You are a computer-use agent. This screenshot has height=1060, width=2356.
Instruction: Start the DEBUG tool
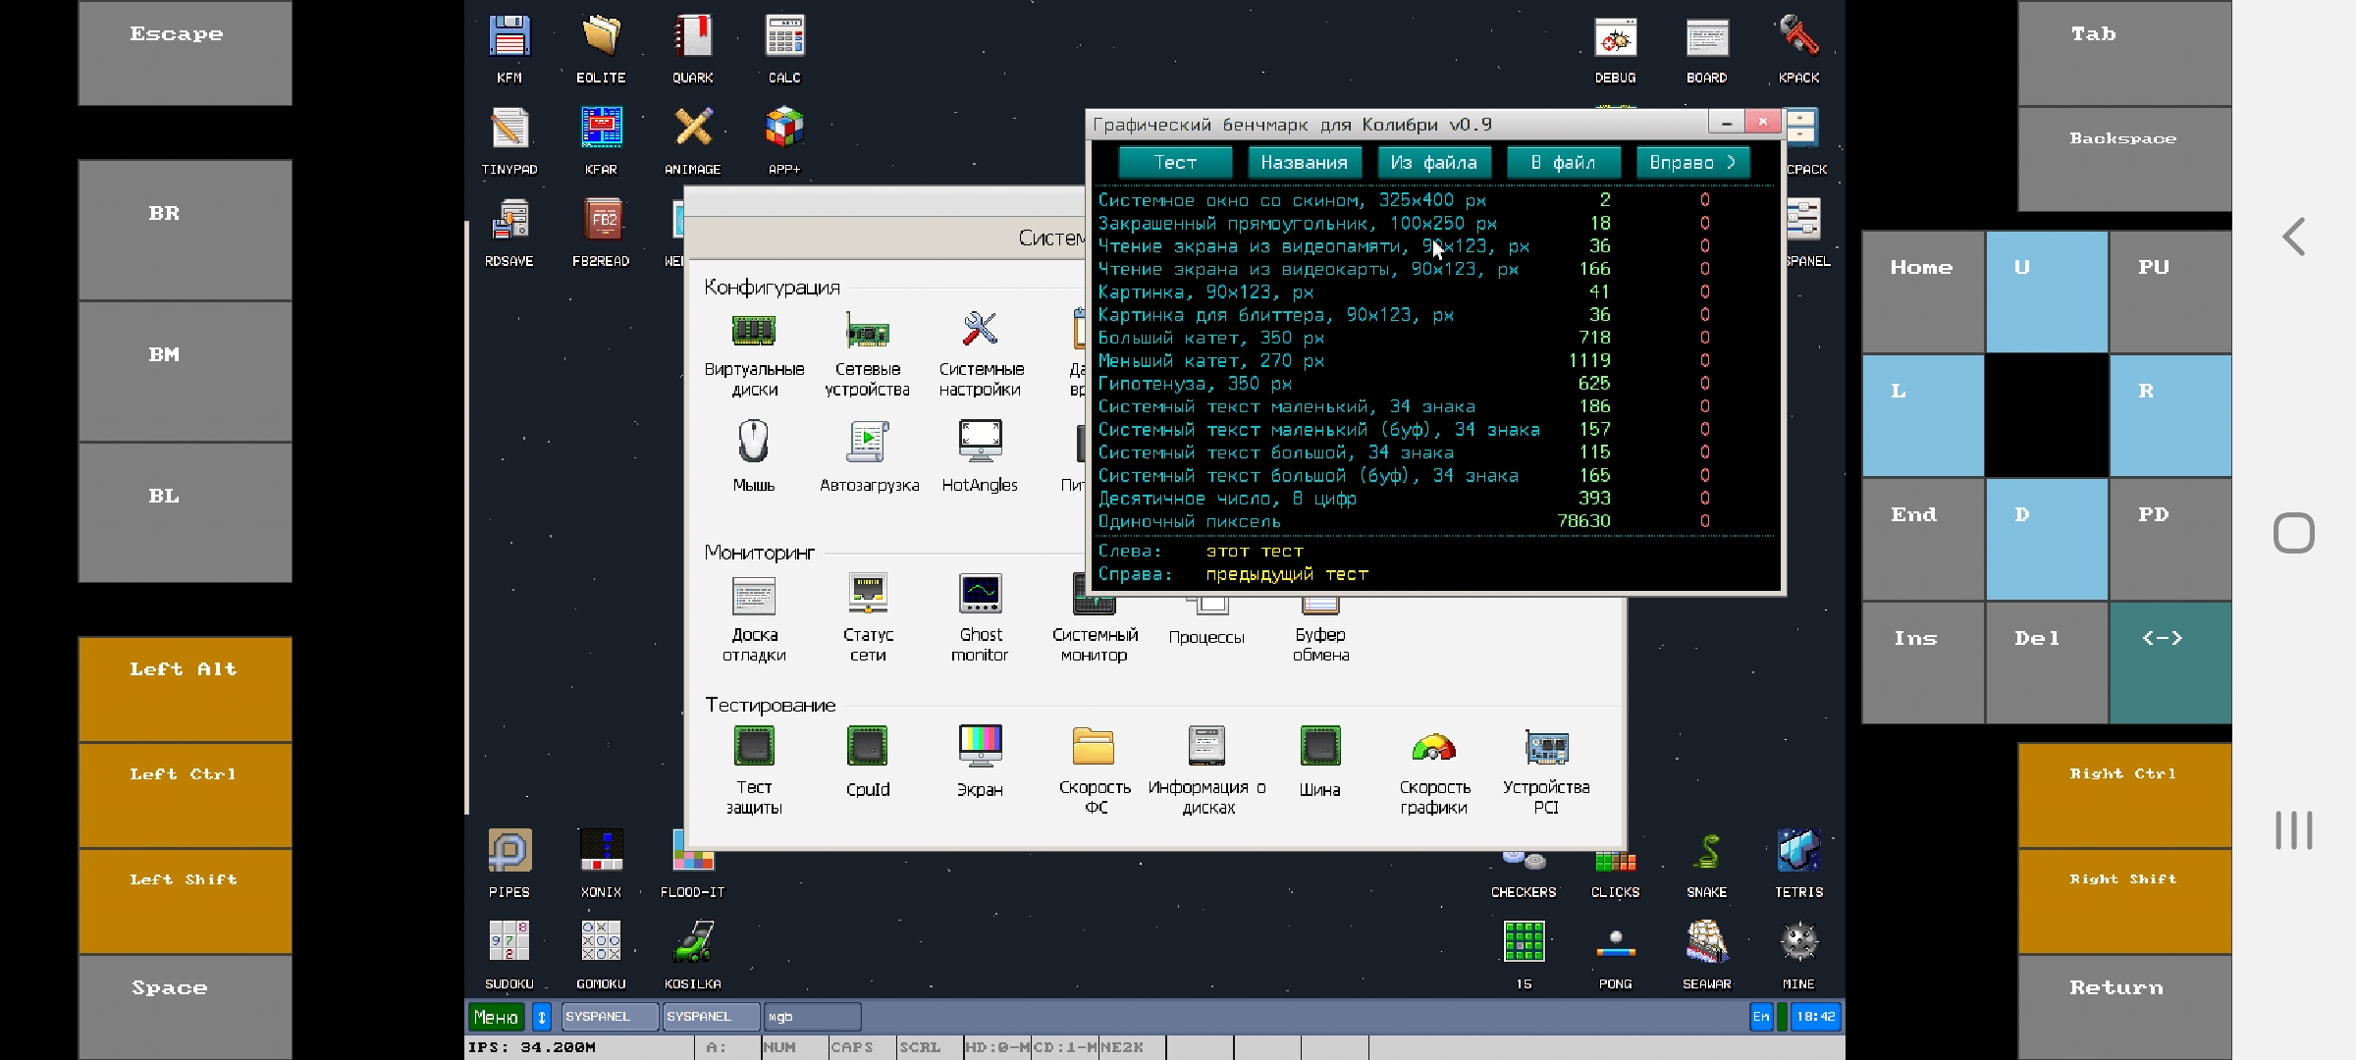coord(1614,39)
